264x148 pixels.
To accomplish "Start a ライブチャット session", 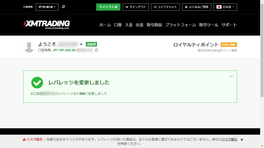I will pyautogui.click(x=165, y=7).
